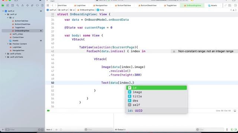Viewport: 238px width, 133px height.
Task: Open the Report navigator icon
Action: pyautogui.click(x=42, y=6)
